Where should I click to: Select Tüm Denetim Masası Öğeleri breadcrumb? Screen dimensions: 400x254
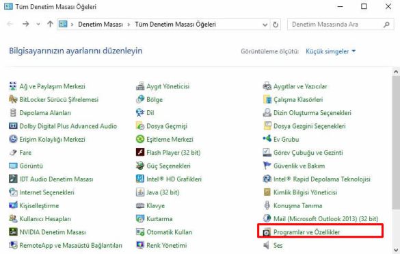175,25
